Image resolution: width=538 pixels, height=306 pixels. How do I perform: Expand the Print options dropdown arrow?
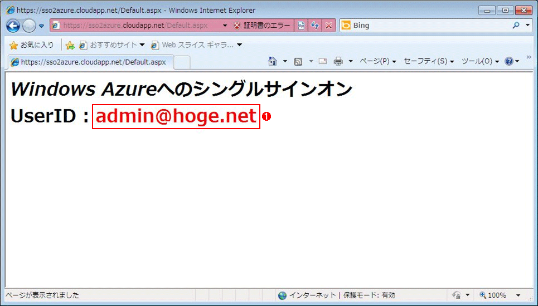(350, 61)
